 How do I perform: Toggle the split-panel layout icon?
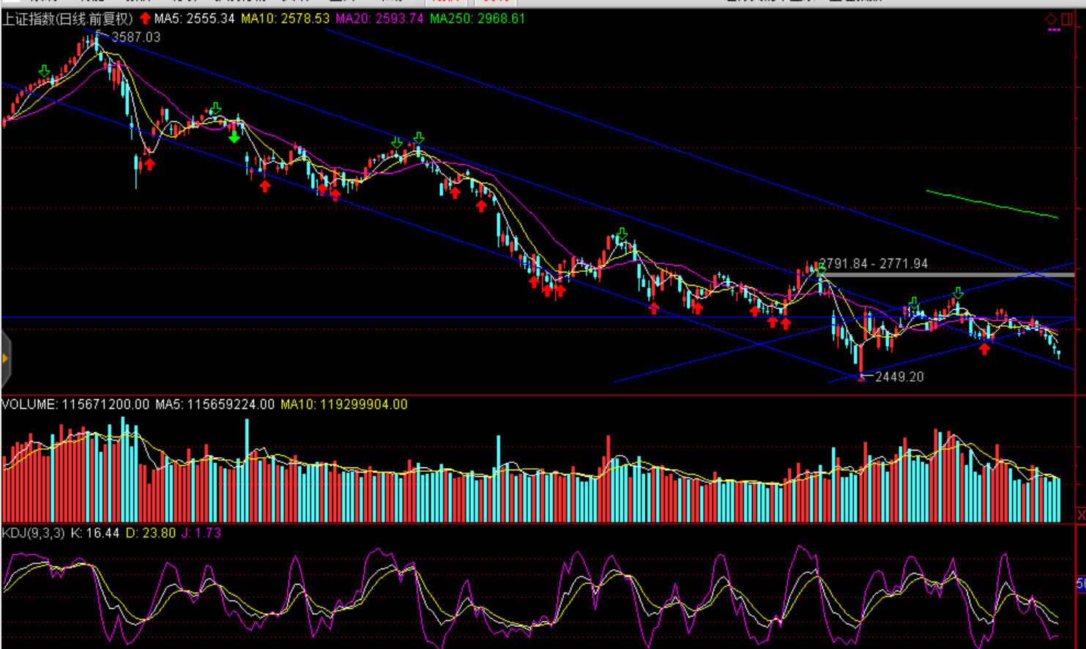(1067, 19)
